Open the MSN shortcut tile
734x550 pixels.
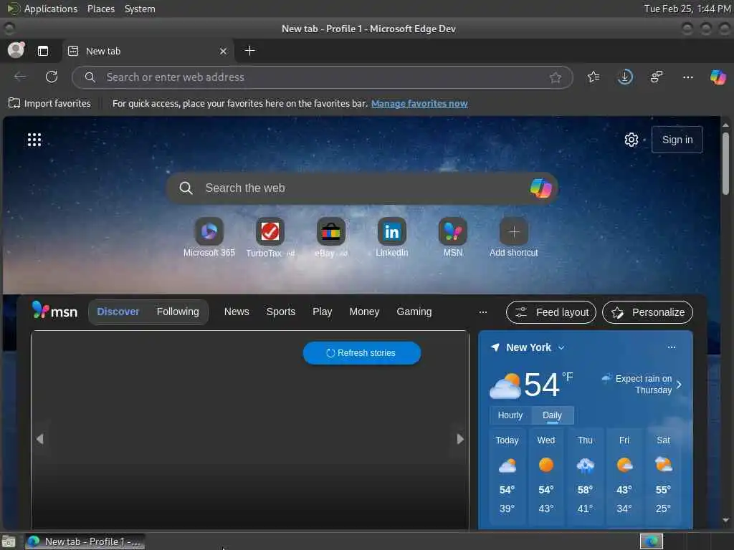tap(453, 238)
